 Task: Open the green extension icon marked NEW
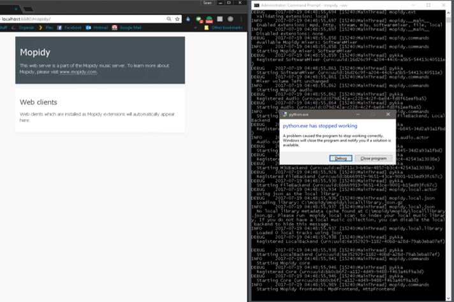point(209,19)
